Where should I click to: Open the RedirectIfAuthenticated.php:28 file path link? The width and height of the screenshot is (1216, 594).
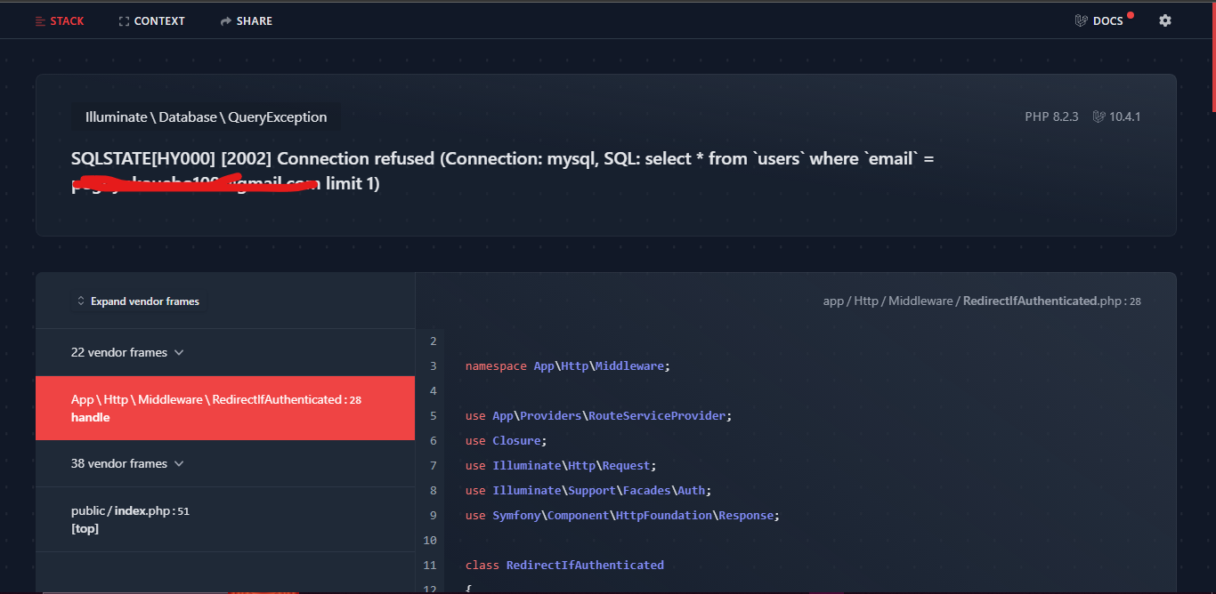click(982, 301)
